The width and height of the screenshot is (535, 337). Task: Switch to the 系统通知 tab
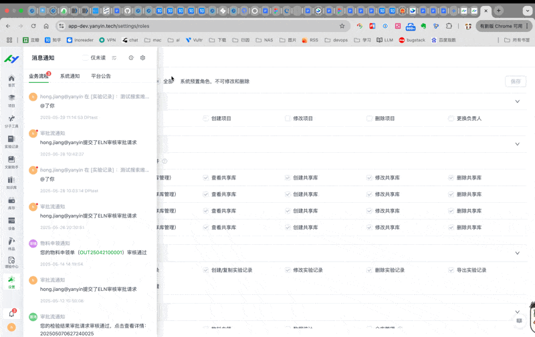point(70,76)
